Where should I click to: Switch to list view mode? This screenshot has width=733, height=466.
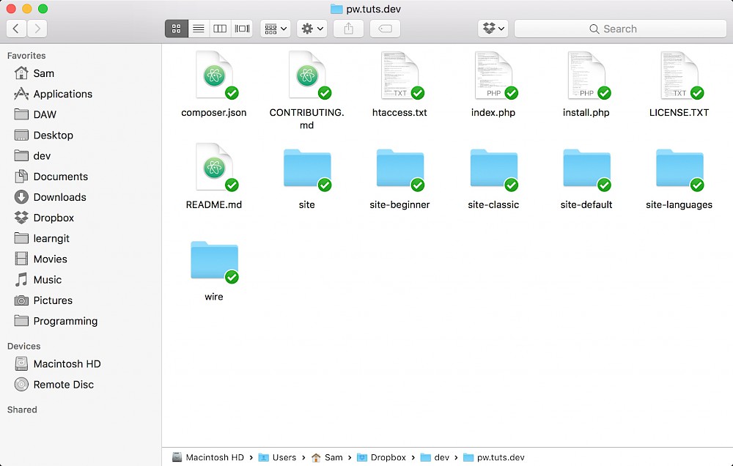point(198,29)
